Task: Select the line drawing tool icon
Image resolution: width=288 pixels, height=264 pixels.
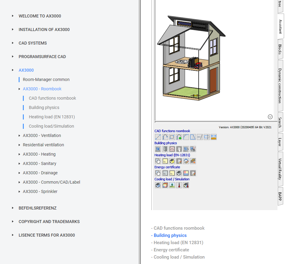Action: 158,137
